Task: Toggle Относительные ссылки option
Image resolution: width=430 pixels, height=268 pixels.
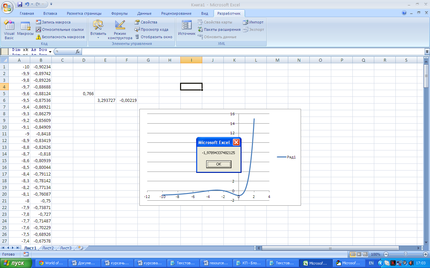Action: pyautogui.click(x=60, y=29)
